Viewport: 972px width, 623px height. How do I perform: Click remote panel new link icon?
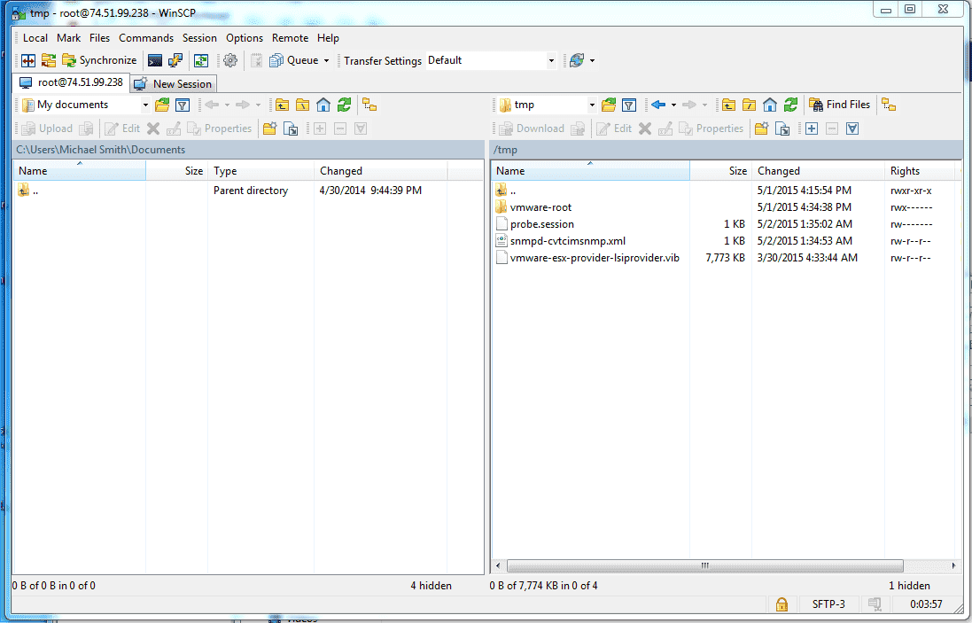(x=782, y=128)
